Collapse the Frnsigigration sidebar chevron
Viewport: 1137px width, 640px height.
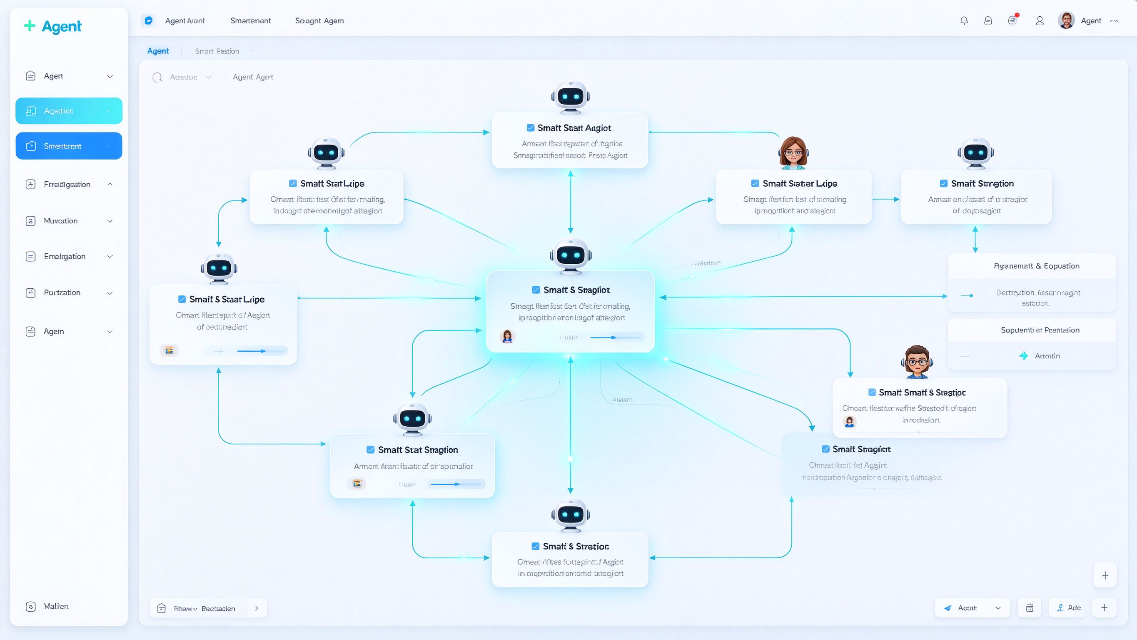tap(110, 184)
